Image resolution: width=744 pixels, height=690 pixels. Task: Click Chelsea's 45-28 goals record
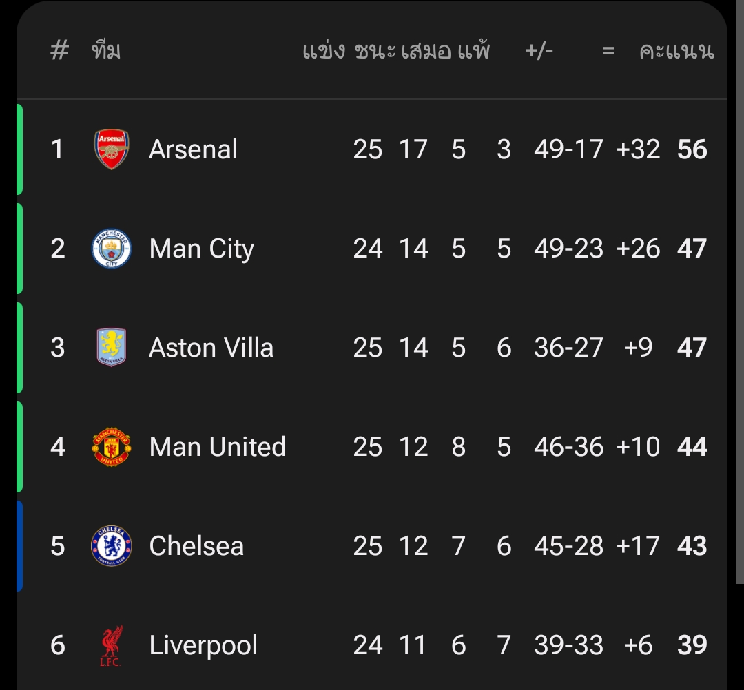568,546
